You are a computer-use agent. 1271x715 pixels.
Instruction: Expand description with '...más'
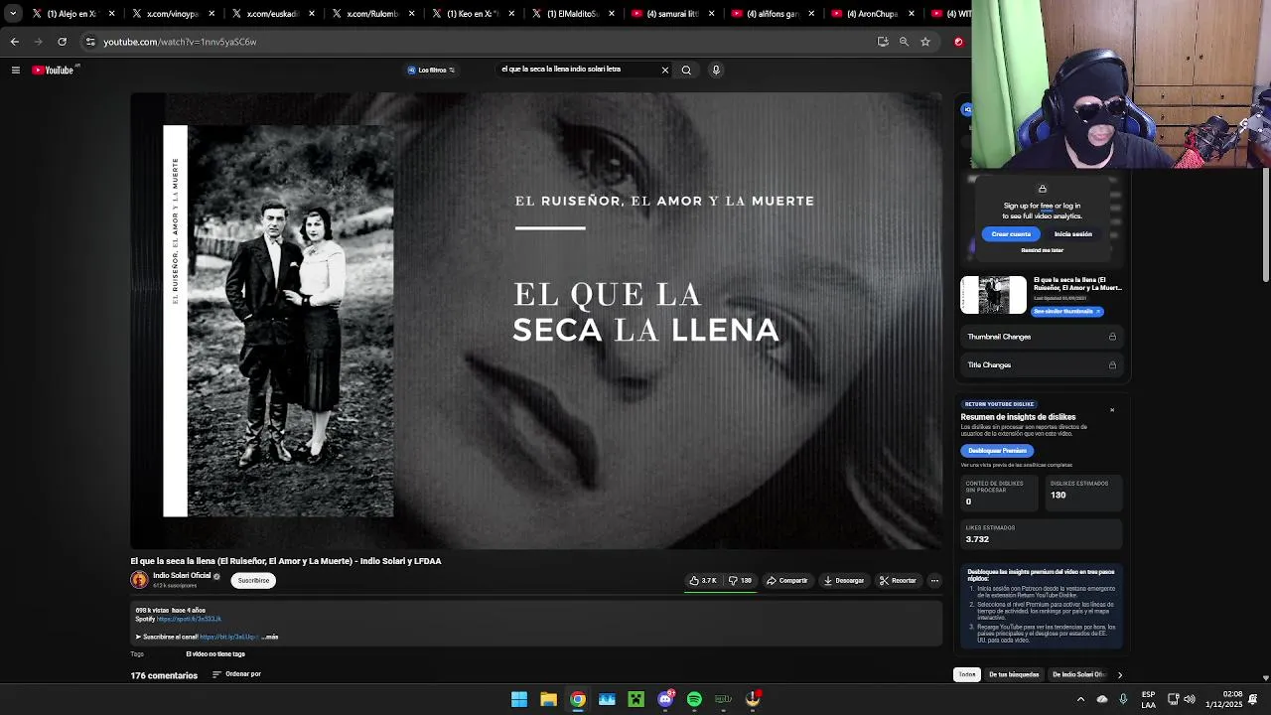270,637
